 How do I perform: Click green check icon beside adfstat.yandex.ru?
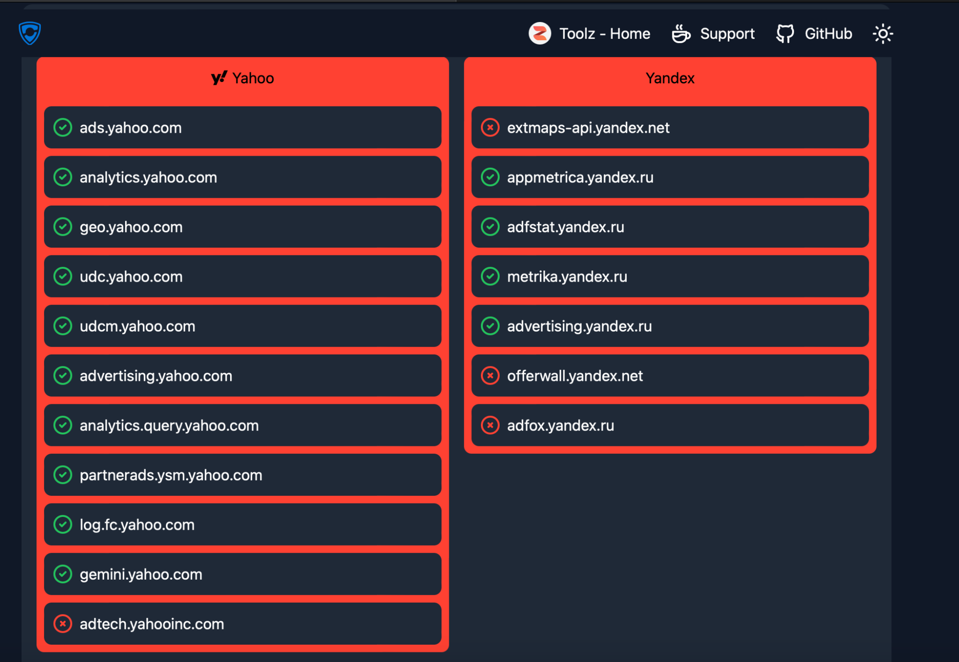(x=490, y=227)
